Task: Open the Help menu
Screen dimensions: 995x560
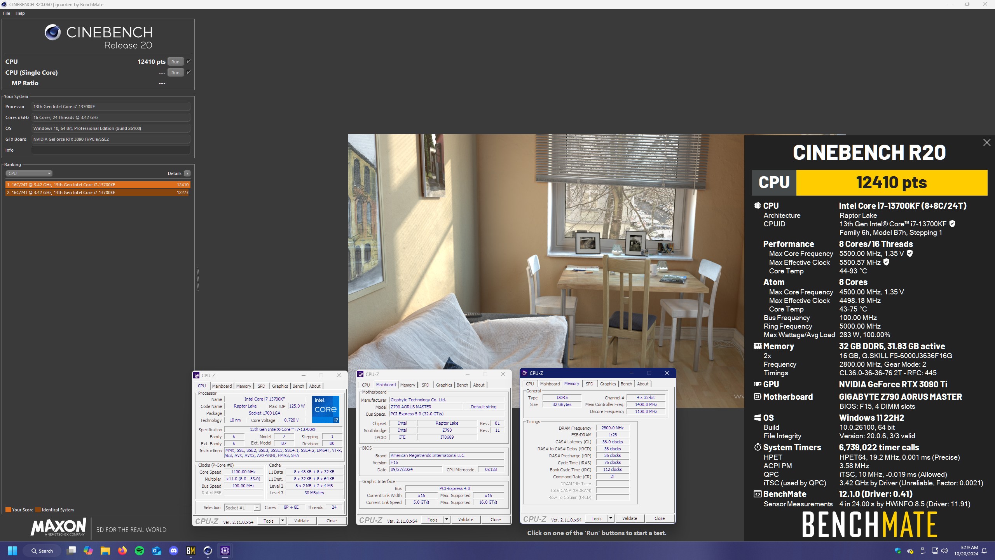Action: (x=20, y=13)
